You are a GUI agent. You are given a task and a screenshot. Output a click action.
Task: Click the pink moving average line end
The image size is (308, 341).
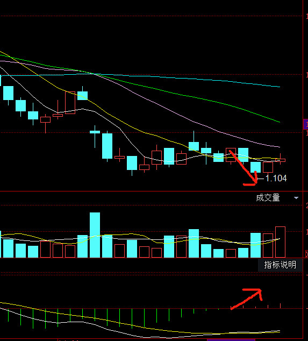[279, 147]
